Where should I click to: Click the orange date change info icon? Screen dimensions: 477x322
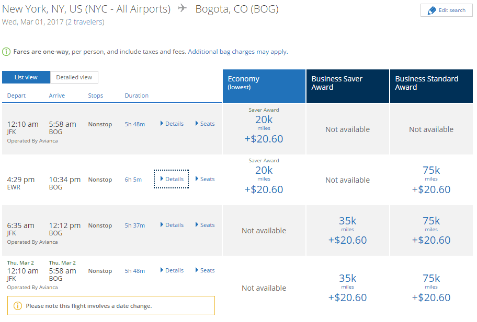tap(18, 306)
